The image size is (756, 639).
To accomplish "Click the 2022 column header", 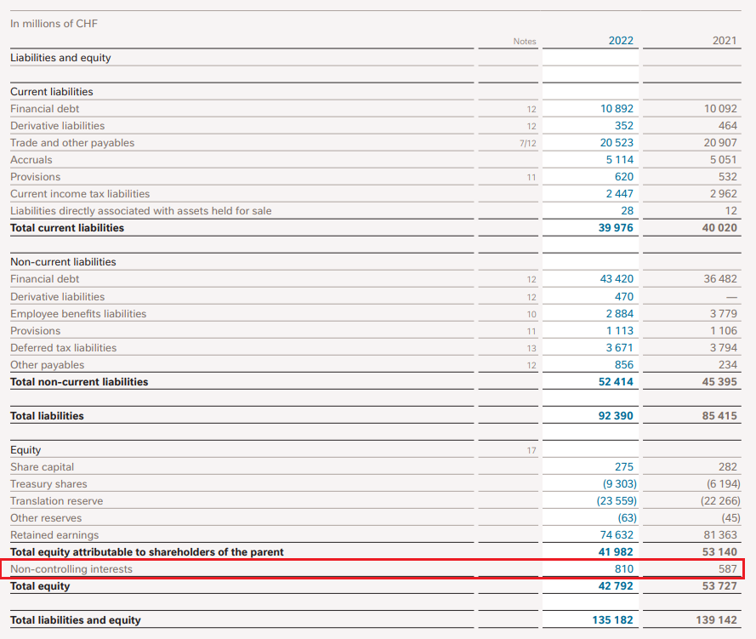I will click(x=621, y=41).
